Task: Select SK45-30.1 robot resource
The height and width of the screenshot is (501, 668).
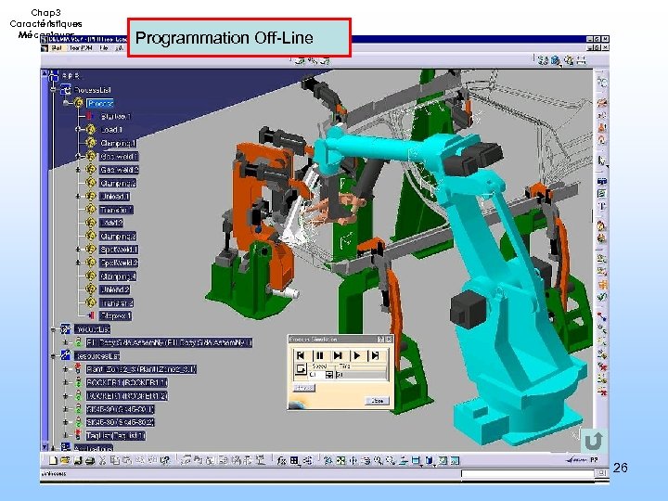Action: pyautogui.click(x=120, y=409)
